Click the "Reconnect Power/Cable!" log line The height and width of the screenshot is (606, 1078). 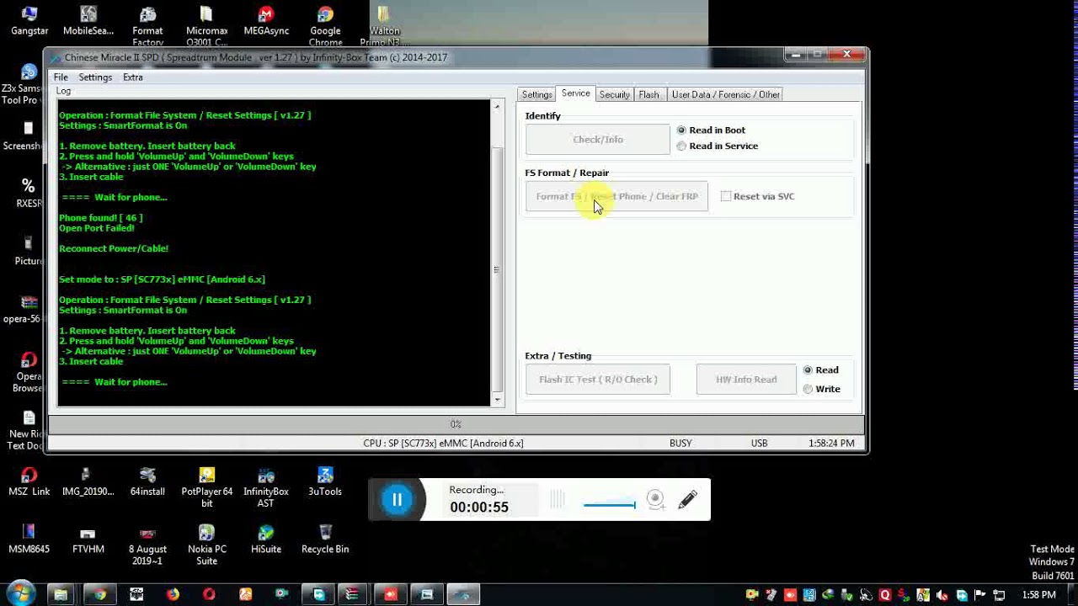114,248
